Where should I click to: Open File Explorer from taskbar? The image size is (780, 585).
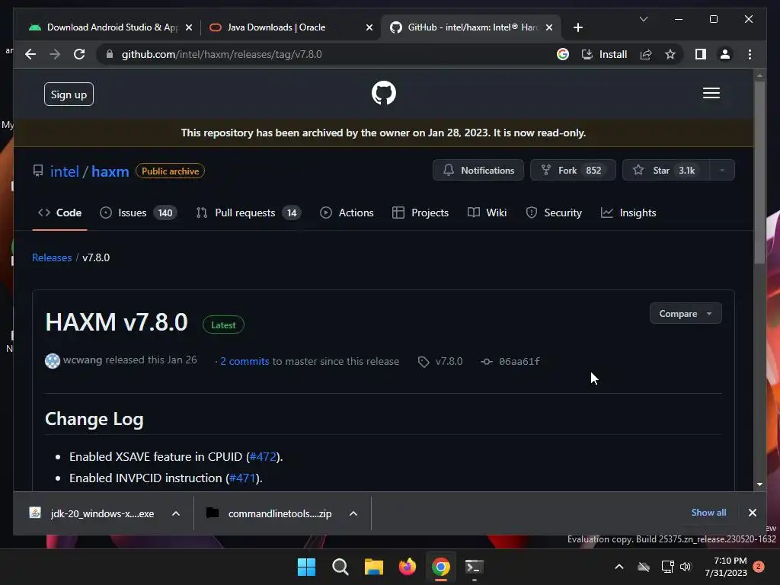373,567
